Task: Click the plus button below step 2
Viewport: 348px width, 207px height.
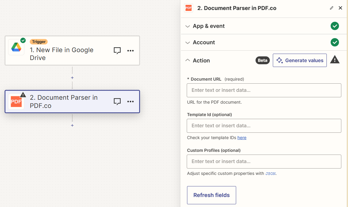Action: [72, 125]
